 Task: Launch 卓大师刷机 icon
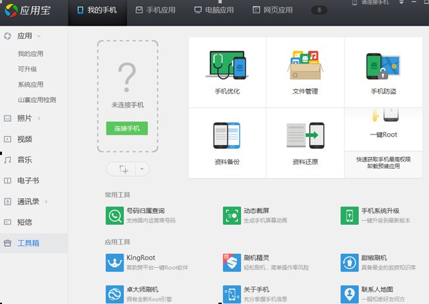pyautogui.click(x=115, y=294)
